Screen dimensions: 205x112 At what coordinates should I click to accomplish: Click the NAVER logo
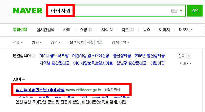coord(28,11)
